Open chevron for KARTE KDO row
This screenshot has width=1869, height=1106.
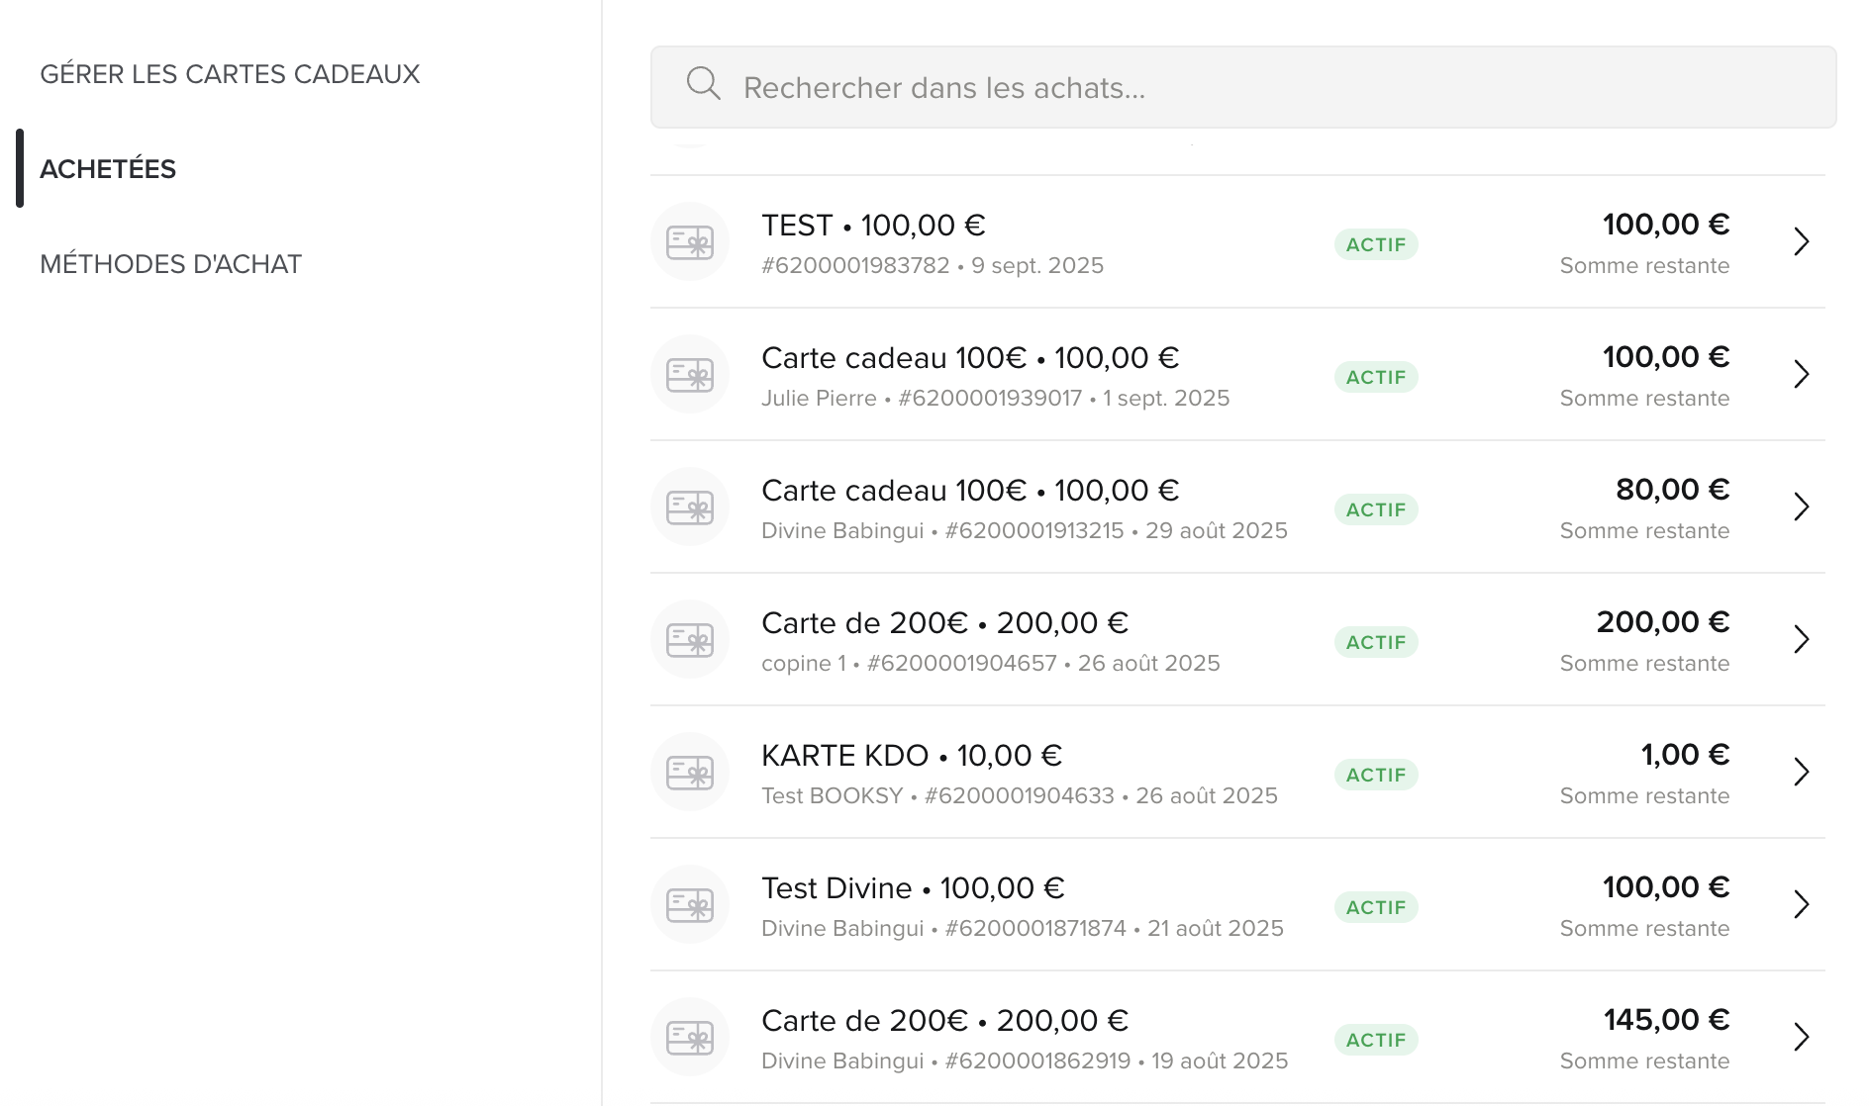point(1802,773)
